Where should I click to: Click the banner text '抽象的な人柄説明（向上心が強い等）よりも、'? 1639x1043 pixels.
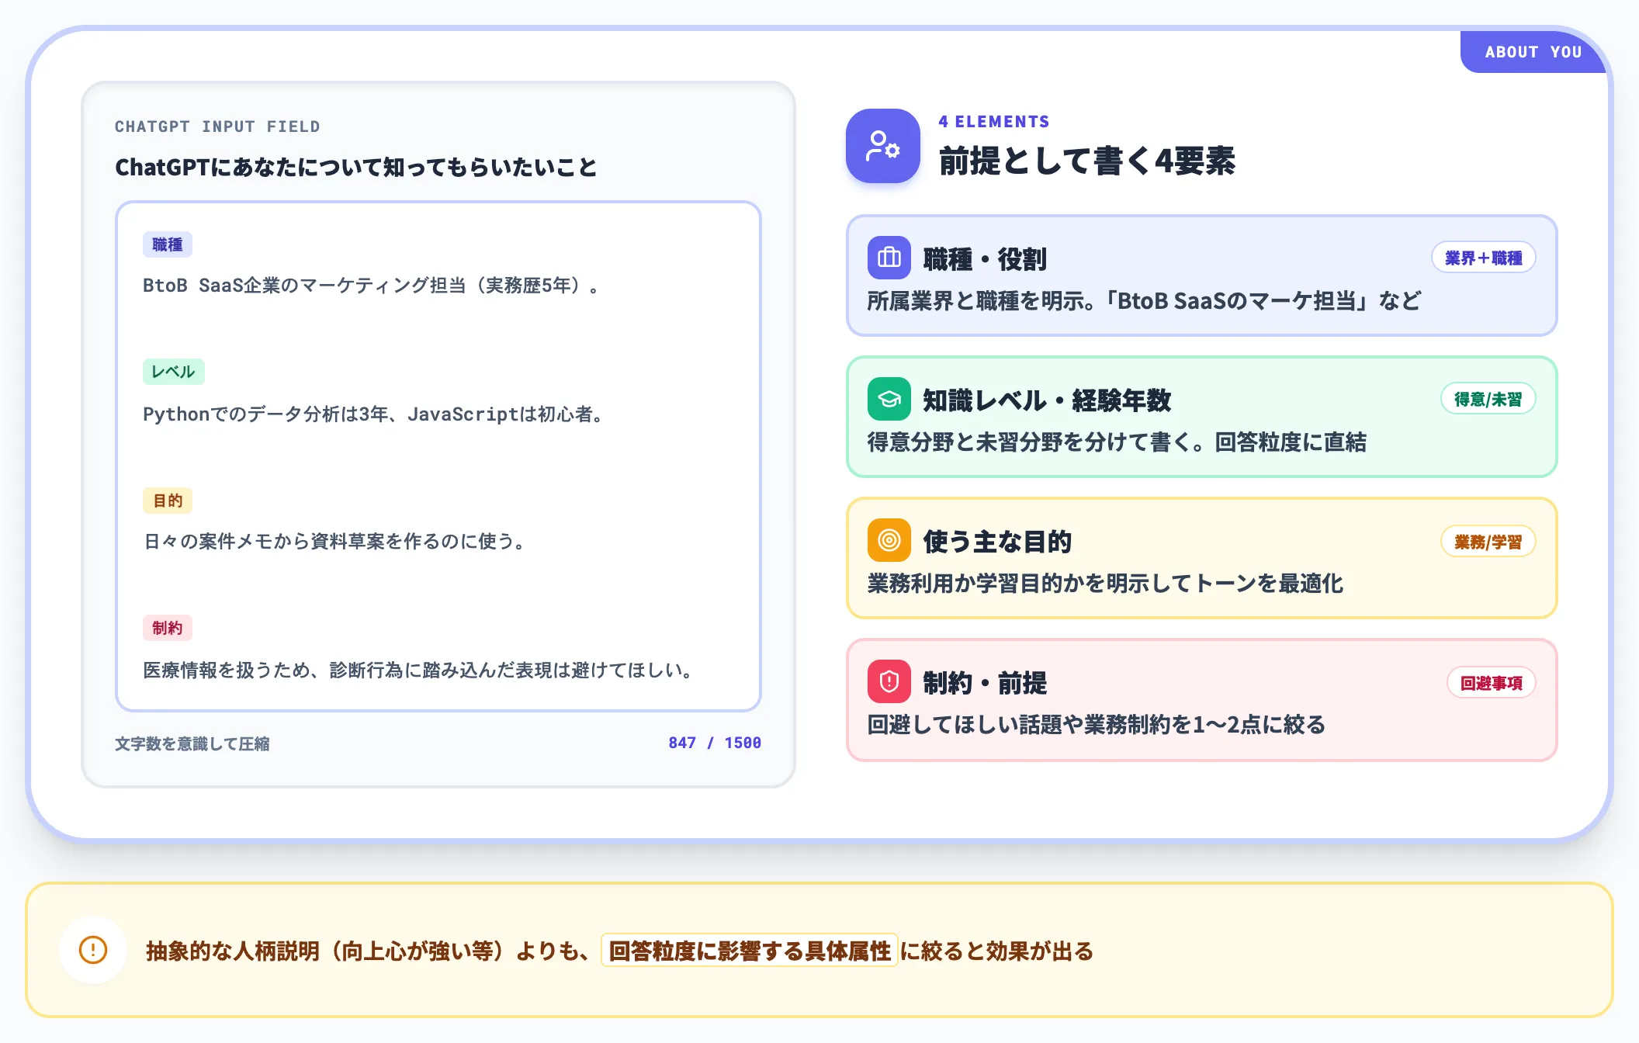click(369, 951)
